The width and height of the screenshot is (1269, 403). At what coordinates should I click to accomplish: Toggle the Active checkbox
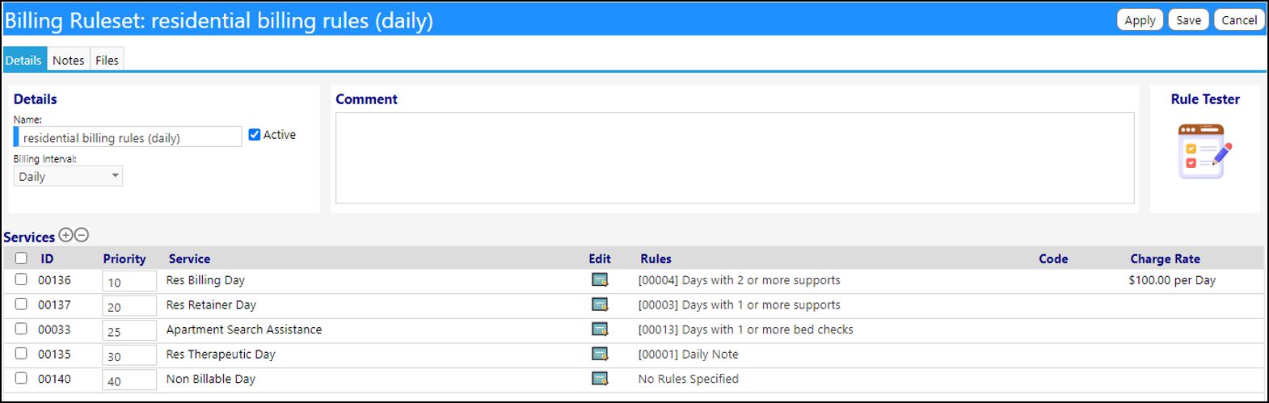[x=255, y=135]
